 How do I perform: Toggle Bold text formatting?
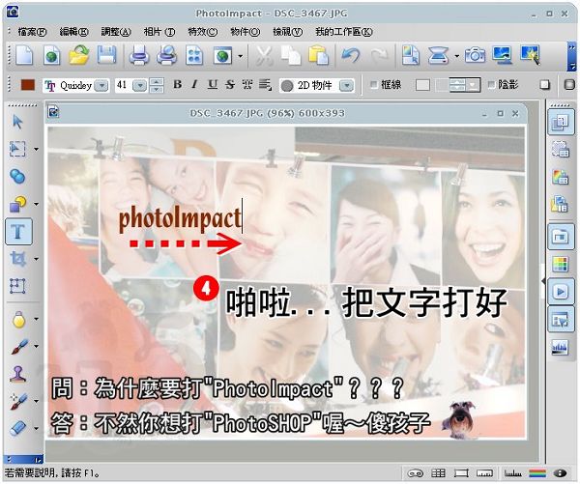178,85
